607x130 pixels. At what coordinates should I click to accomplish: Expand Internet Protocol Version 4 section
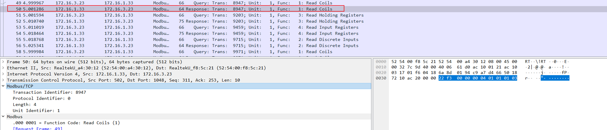3,74
